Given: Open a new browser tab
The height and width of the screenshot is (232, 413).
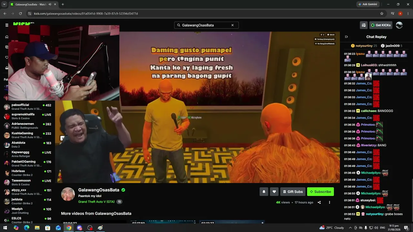Looking at the screenshot, I should click(63, 5).
